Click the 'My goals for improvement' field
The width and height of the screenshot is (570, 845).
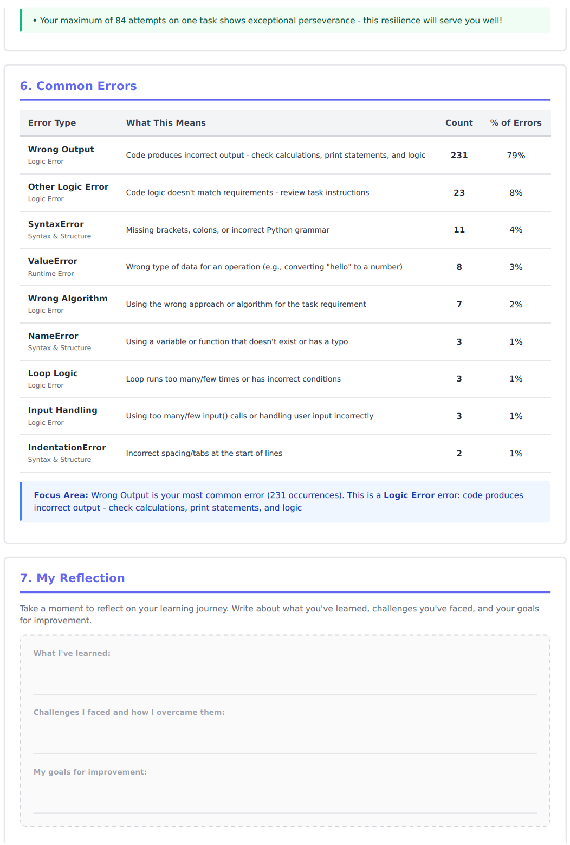click(285, 796)
